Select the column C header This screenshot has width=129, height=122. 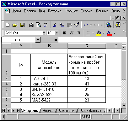(87, 46)
